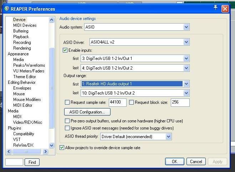This screenshot has height=172, width=235.
Task: Check Ignore ASIO reset messages option
Action: pyautogui.click(x=67, y=128)
